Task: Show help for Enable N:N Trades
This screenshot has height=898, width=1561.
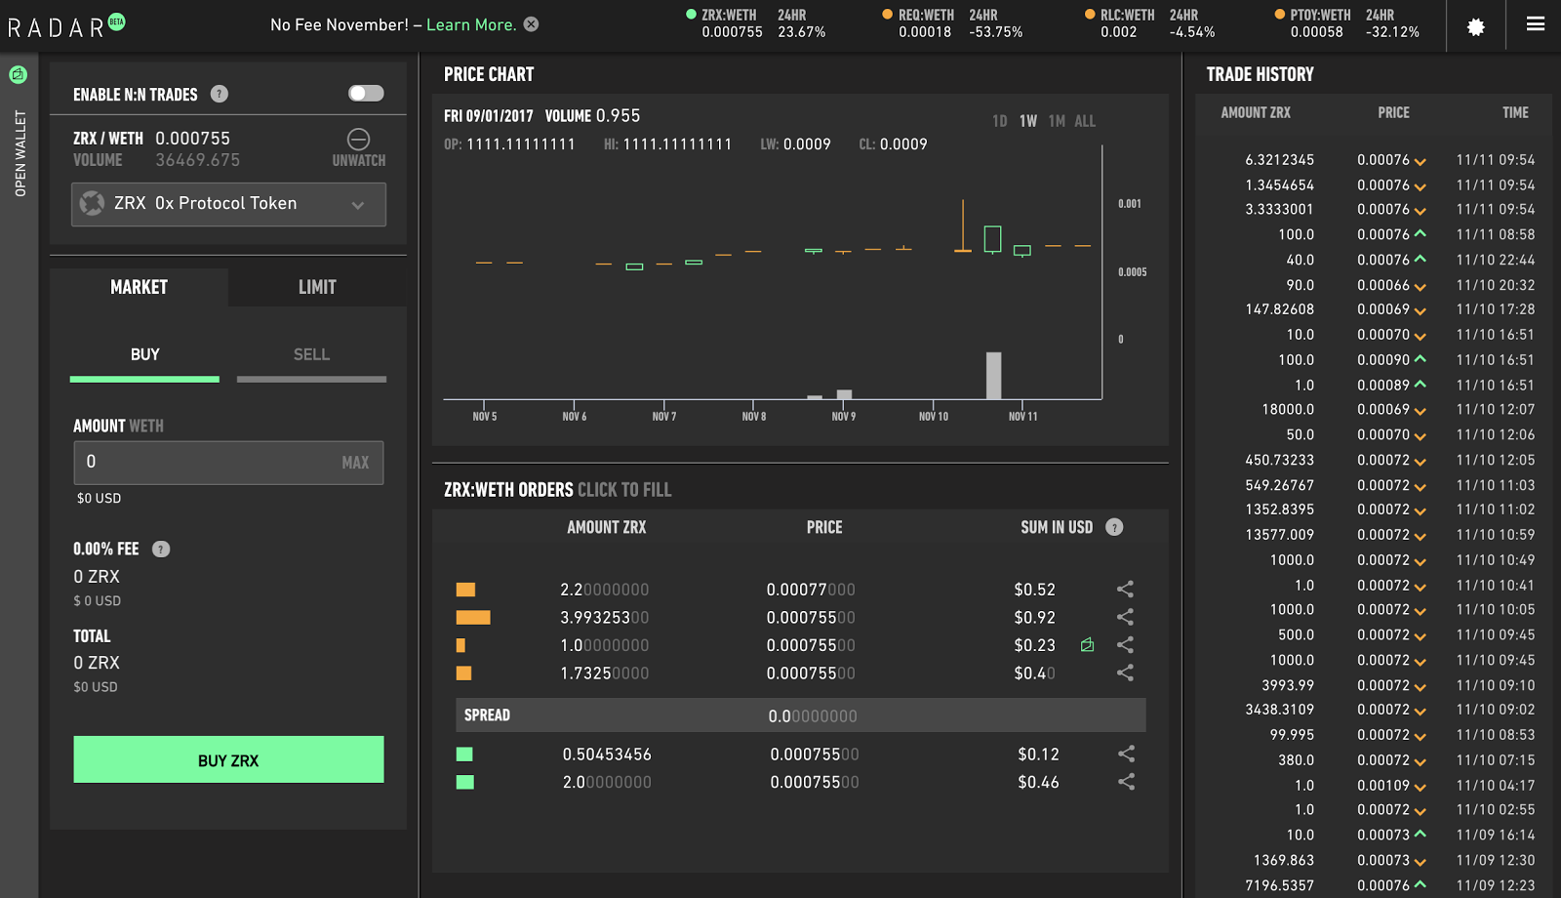Action: [x=220, y=94]
